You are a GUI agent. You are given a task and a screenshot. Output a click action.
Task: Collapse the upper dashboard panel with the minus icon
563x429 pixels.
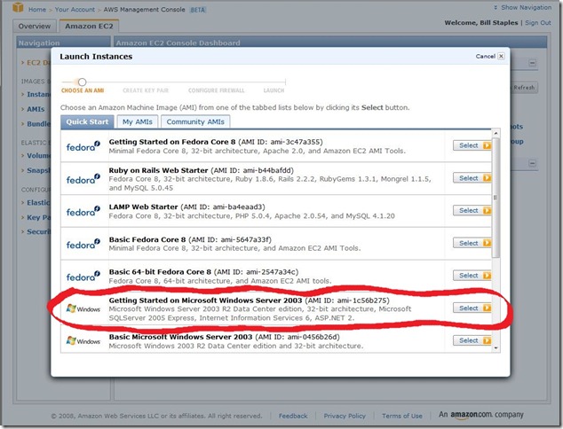tap(533, 63)
